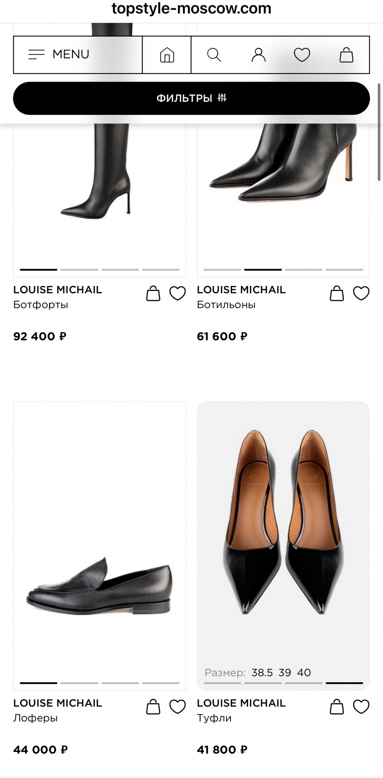Image resolution: width=383 pixels, height=778 pixels.
Task: Open the shopping bag in header
Action: [x=346, y=55]
